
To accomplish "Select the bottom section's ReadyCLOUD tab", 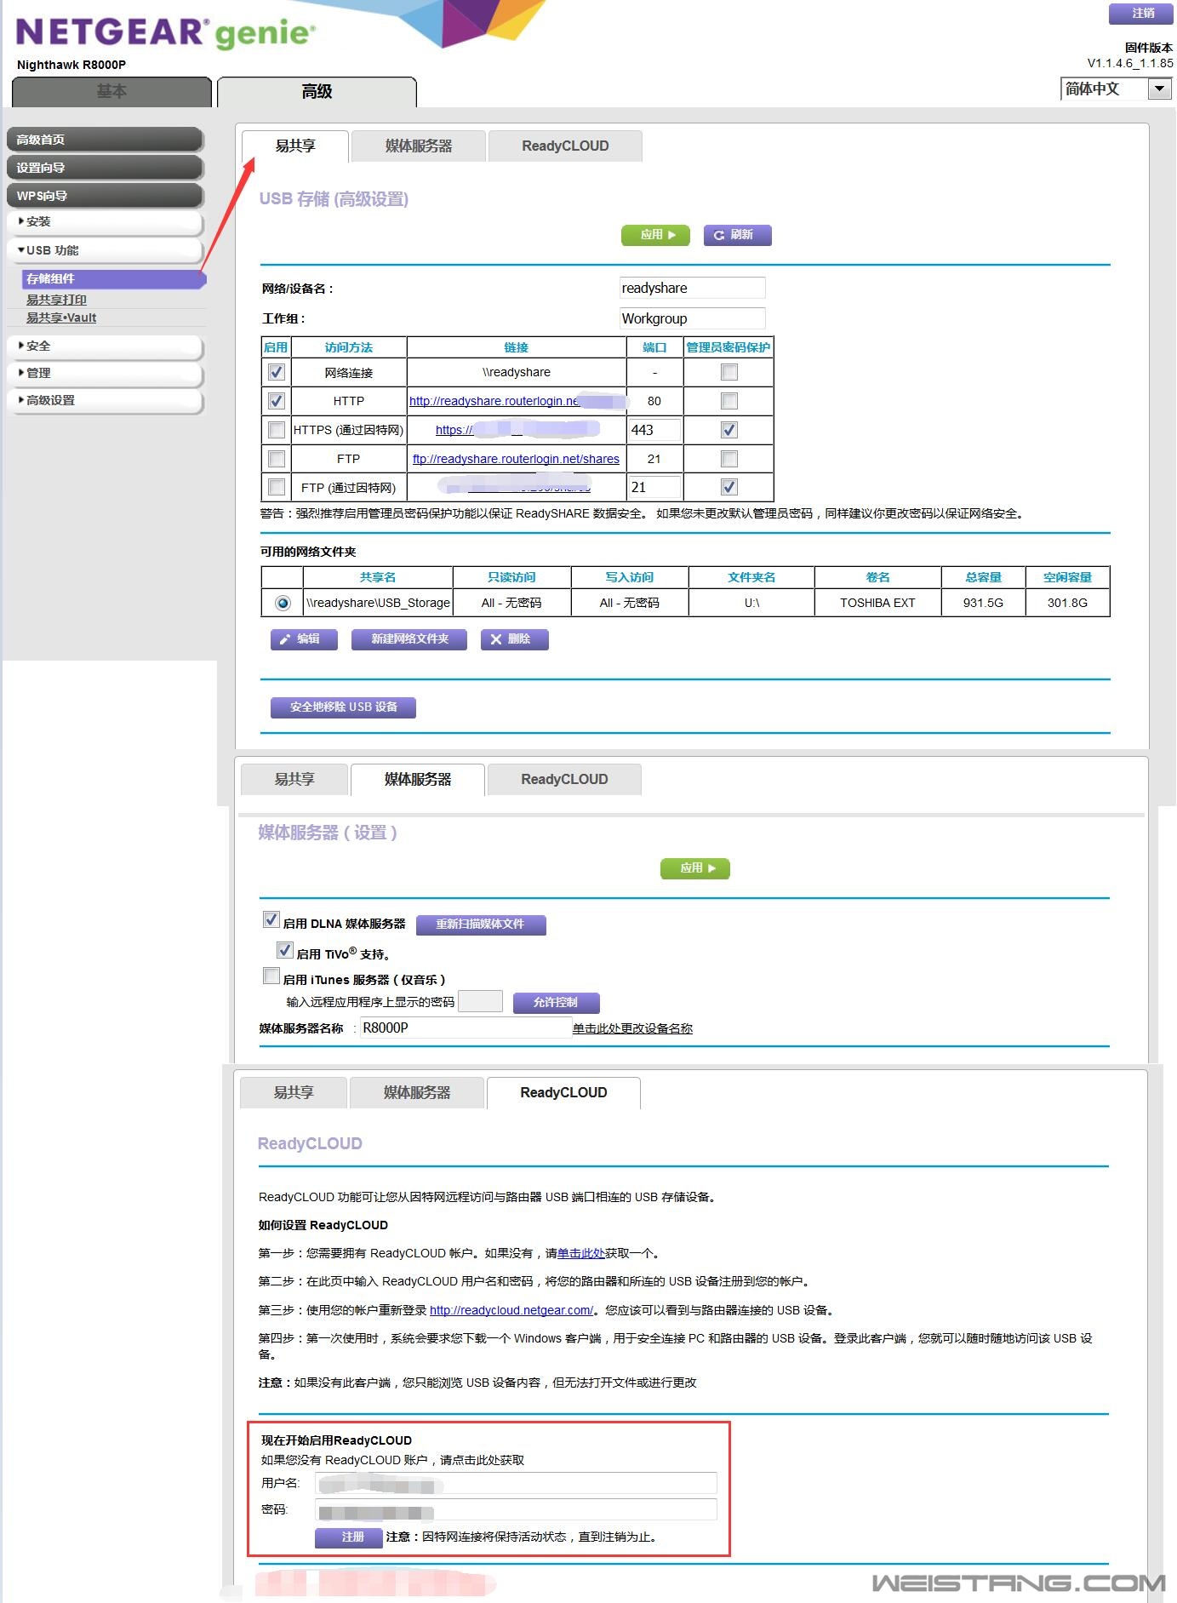I will 563,1093.
